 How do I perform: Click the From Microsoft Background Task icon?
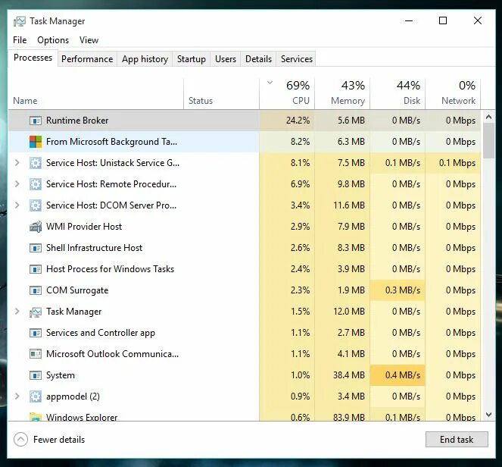point(36,142)
